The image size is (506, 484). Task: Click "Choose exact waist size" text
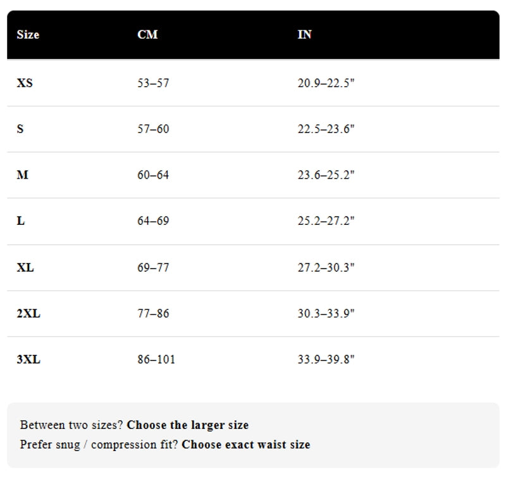246,445
